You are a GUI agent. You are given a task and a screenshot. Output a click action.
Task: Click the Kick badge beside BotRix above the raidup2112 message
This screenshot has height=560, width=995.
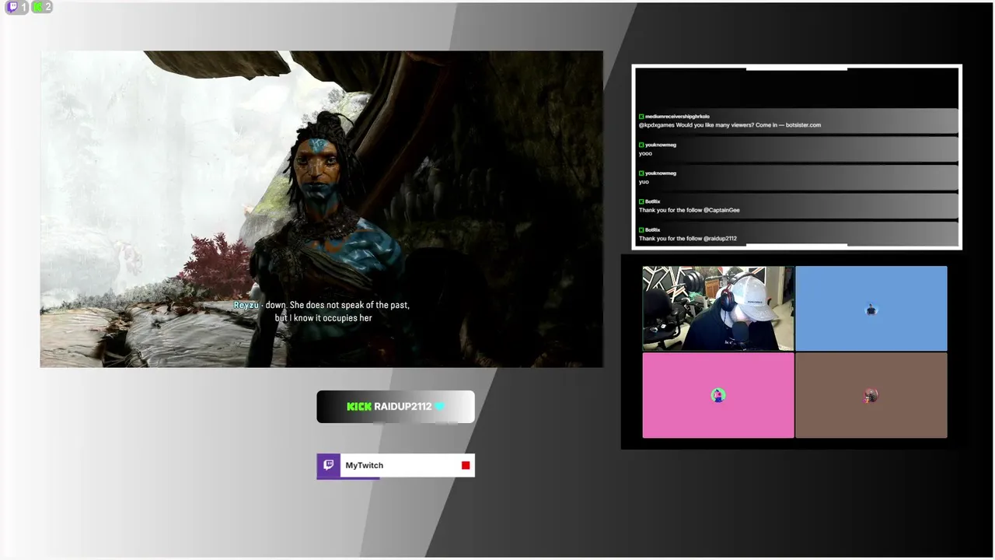(641, 229)
